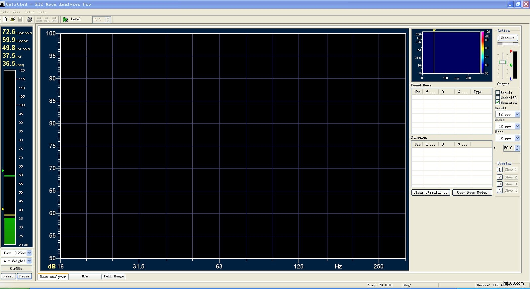Open the Fast (125ms) time response dropdown
Screen dimensions: 530x289
point(29,253)
